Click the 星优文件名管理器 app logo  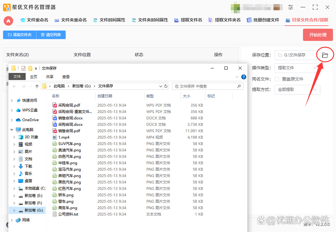point(7,7)
